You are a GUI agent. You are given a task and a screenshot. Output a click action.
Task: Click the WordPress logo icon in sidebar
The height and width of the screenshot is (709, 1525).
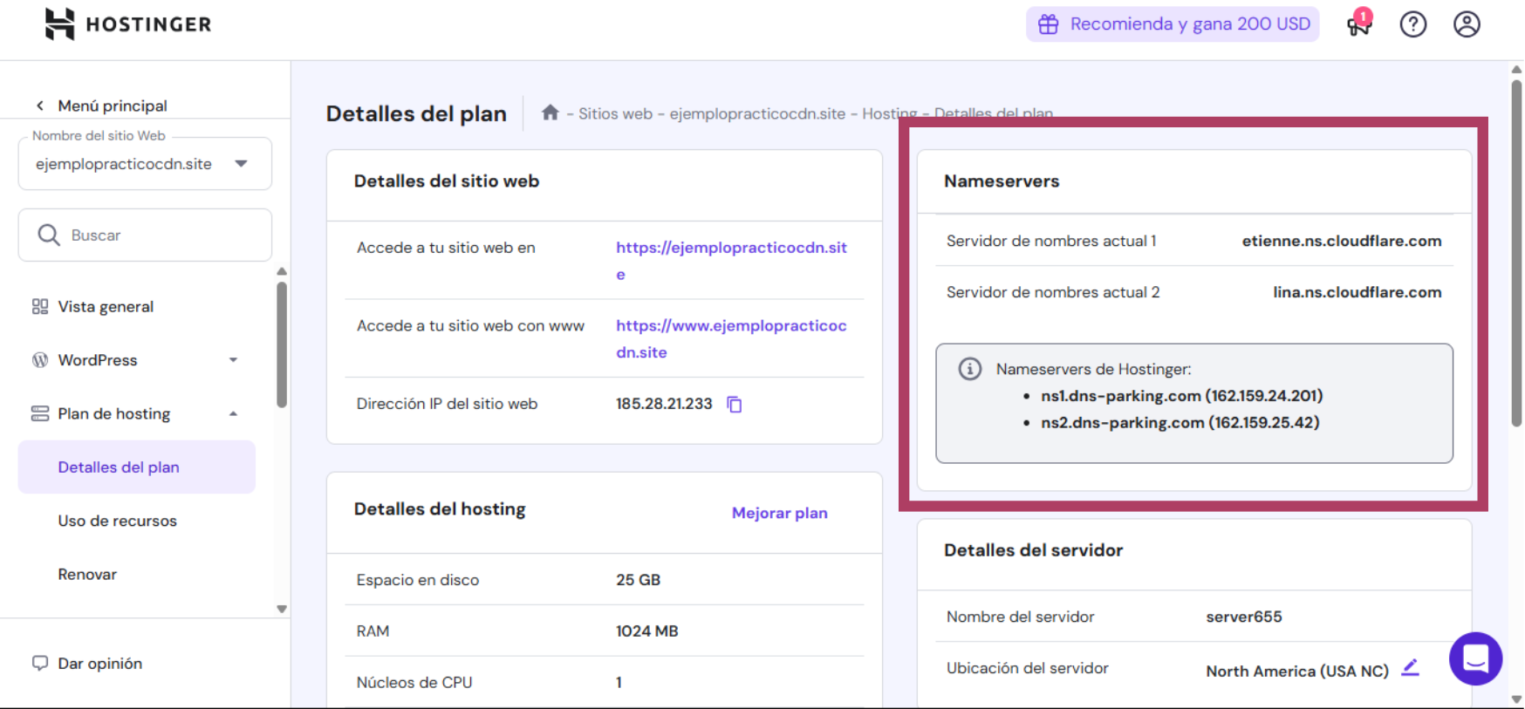point(40,360)
